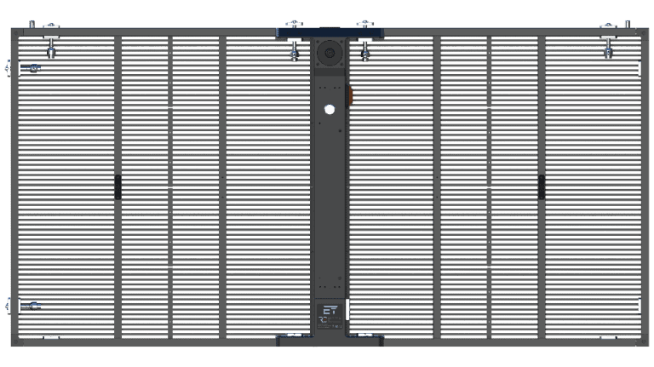
Task: Select the top-right corner locating pin
Action: pyautogui.click(x=628, y=24)
